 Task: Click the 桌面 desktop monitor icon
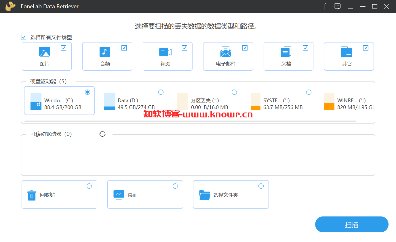click(x=119, y=195)
